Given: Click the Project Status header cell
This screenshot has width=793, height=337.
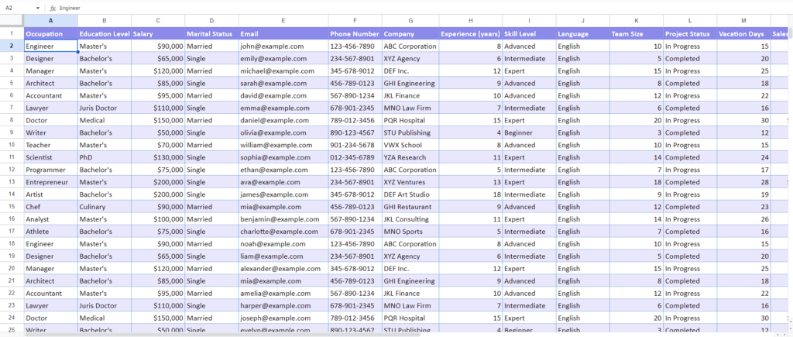Looking at the screenshot, I should (x=690, y=34).
